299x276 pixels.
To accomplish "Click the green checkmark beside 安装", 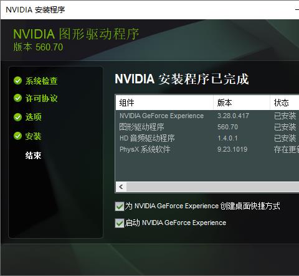I will coord(17,136).
